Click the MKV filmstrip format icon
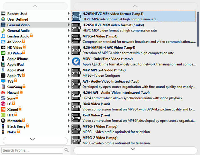The width and height of the screenshot is (200, 155). [76, 27]
